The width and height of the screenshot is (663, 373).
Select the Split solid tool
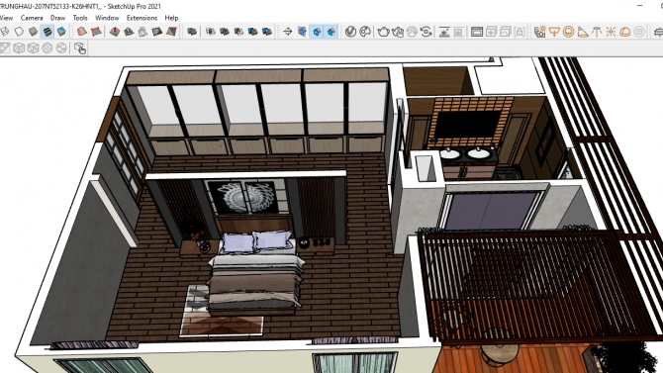[267, 32]
